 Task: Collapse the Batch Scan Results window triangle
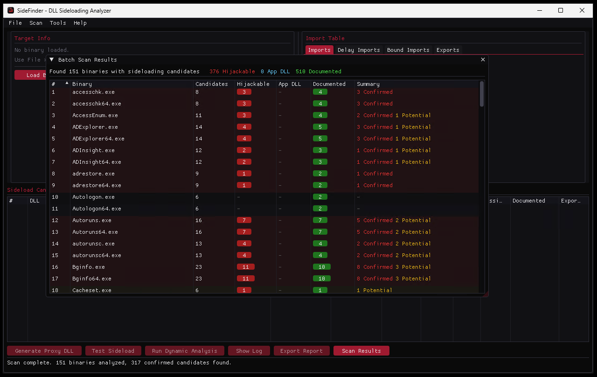point(52,60)
